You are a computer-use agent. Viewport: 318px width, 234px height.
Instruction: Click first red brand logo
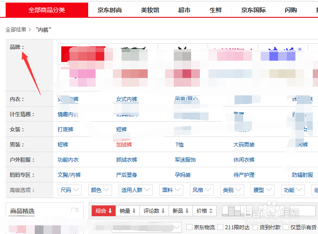click(83, 54)
